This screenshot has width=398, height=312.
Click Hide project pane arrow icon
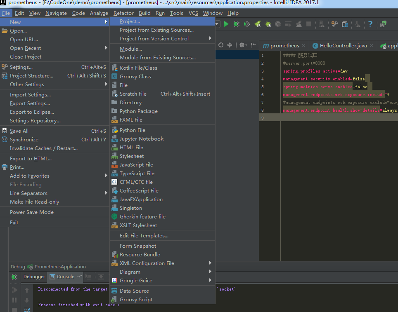(x=253, y=45)
